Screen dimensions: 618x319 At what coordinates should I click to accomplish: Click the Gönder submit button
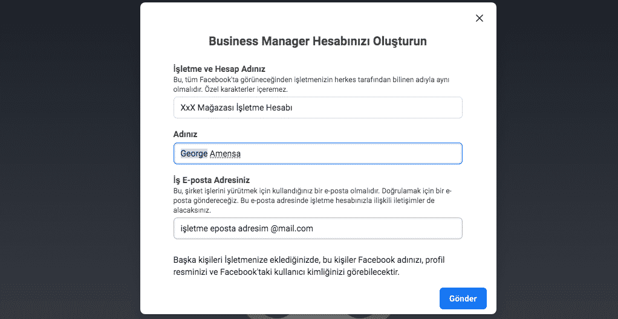[x=463, y=298]
